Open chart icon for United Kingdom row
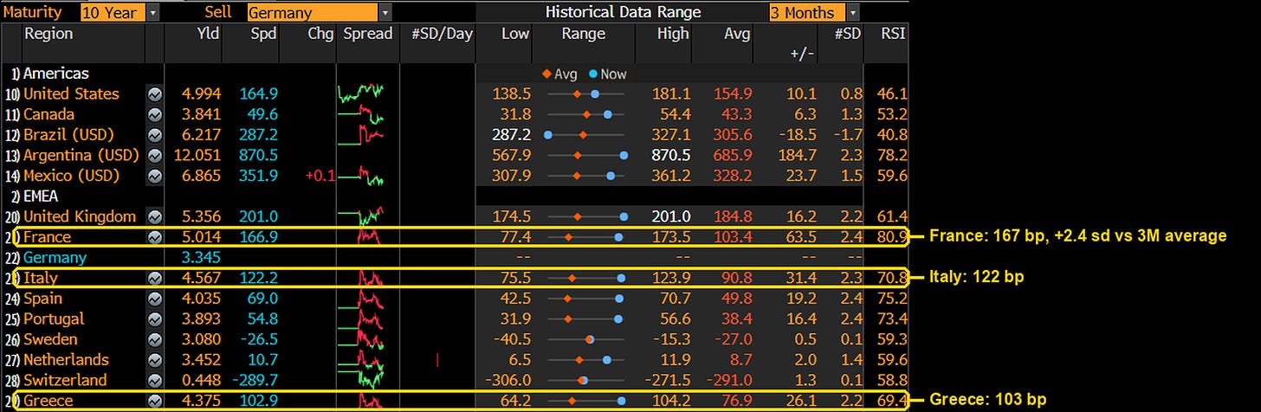The image size is (1261, 412). [154, 217]
